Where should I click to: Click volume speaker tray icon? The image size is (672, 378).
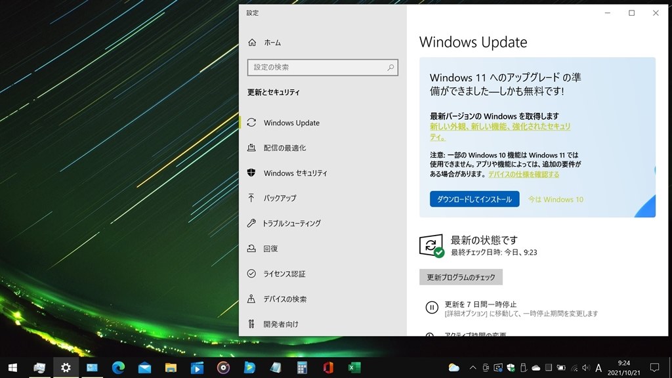point(586,367)
